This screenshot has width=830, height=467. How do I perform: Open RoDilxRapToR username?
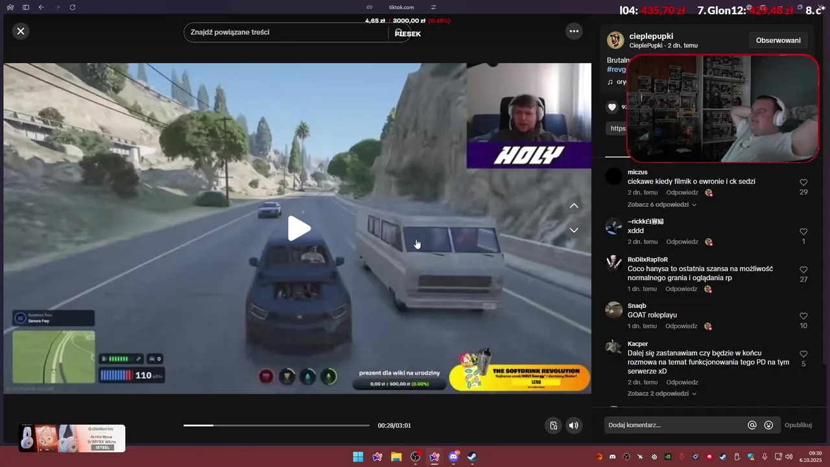click(648, 259)
